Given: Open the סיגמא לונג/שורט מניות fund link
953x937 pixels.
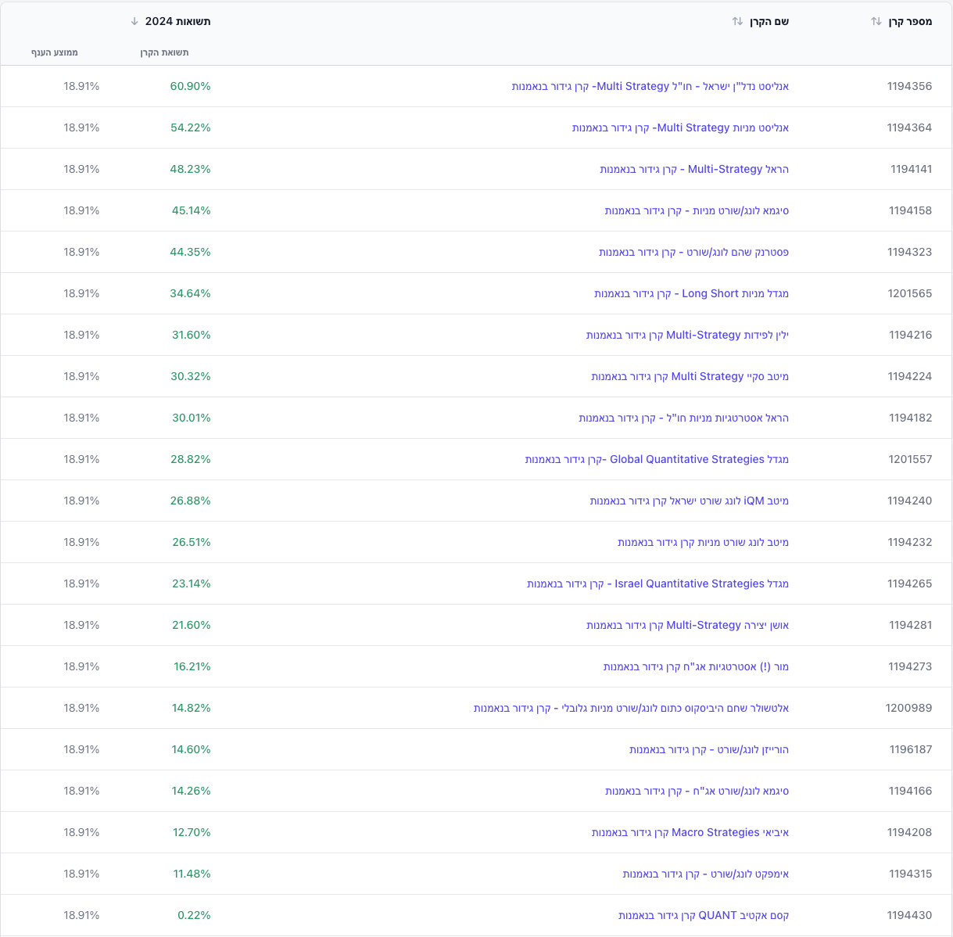Looking at the screenshot, I should pos(696,210).
